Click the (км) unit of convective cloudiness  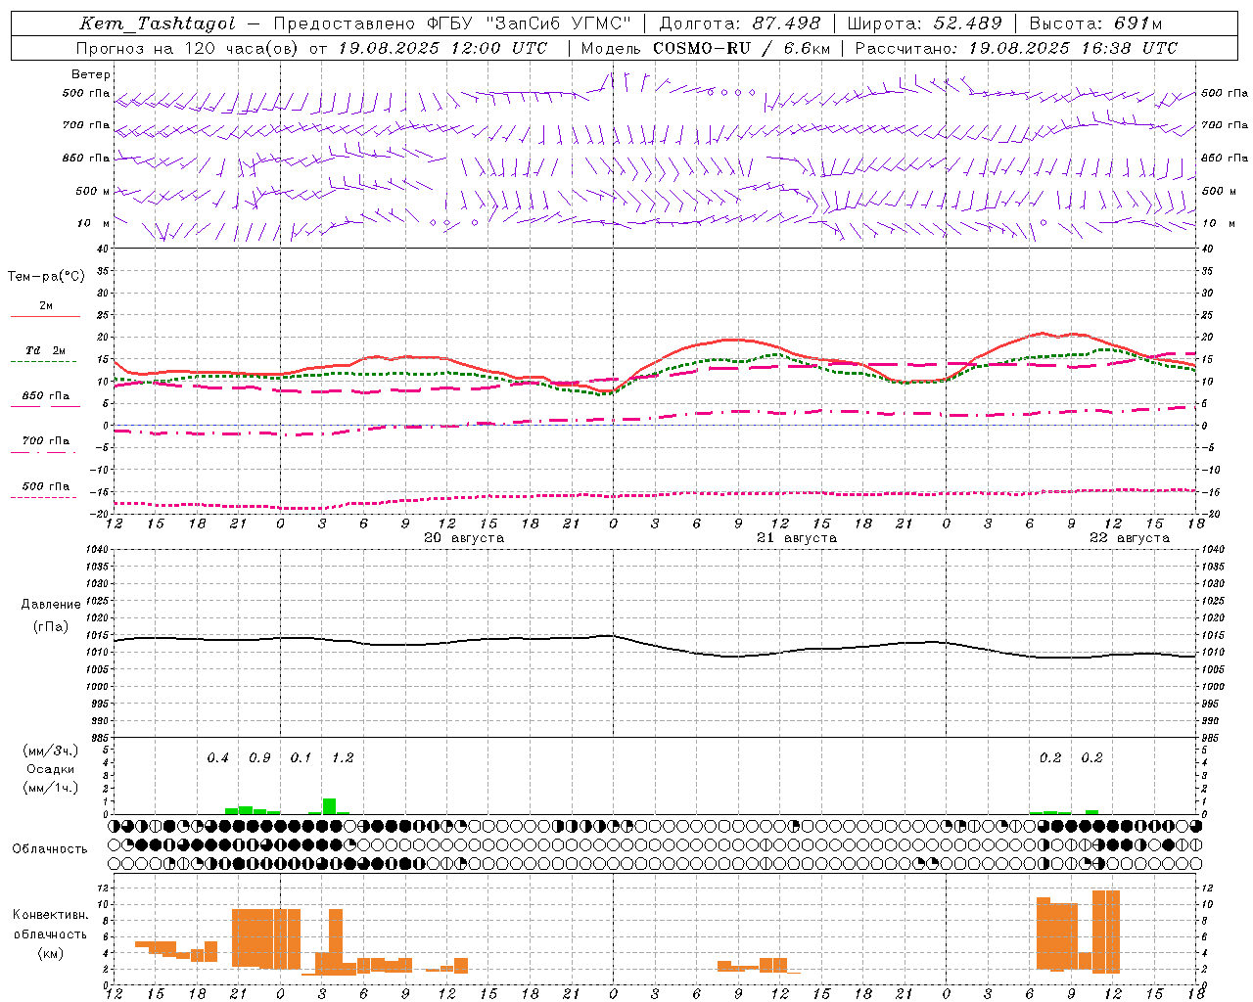point(50,953)
